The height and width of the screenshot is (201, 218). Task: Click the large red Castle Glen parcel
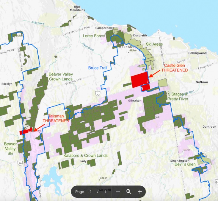(x=139, y=80)
